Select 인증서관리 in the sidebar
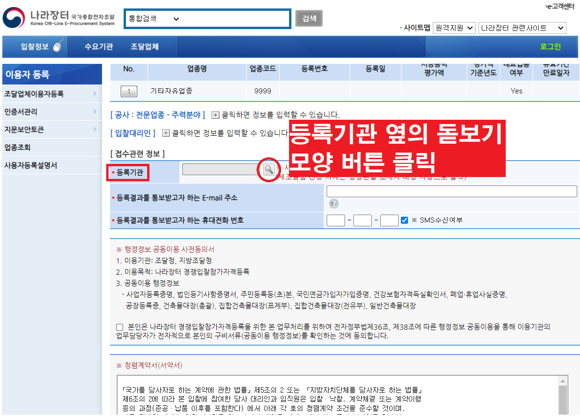This screenshot has height=417, width=580. pos(21,112)
